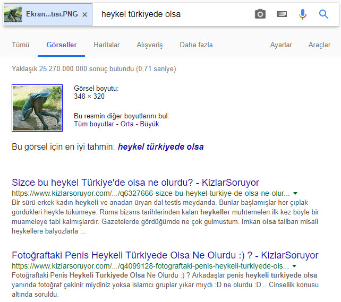
Task: Open search by image camera icon
Action: [260, 14]
